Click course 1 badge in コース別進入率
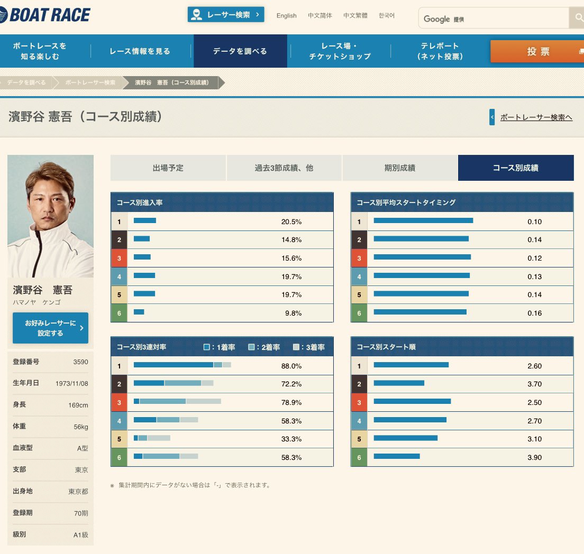Image resolution: width=584 pixels, height=554 pixels. [119, 221]
